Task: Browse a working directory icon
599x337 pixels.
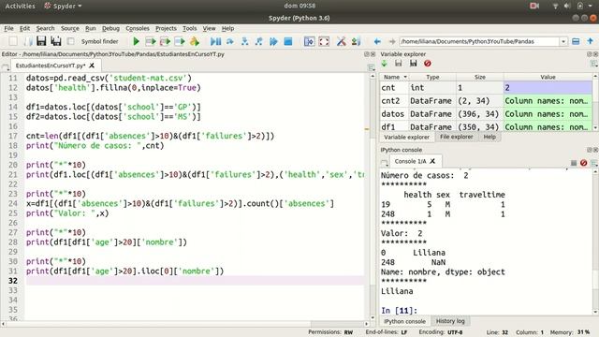Action: (x=576, y=41)
